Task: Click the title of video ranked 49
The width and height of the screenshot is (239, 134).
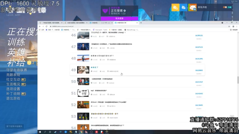Action: 94,67
